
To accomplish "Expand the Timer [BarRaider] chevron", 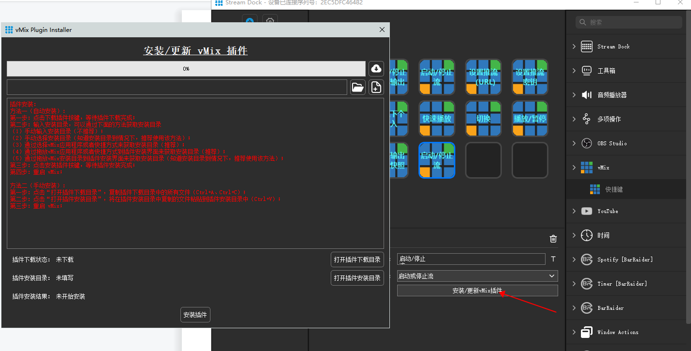I will pyautogui.click(x=574, y=284).
